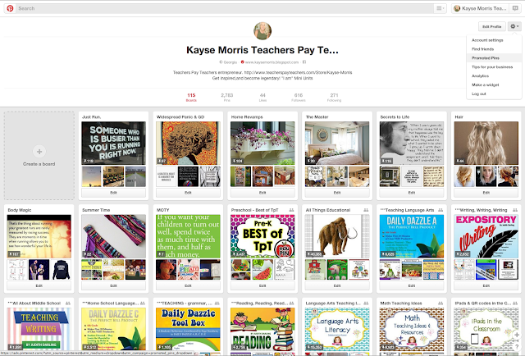Click Edit on the Hair board
The width and height of the screenshot is (525, 356).
486,193
